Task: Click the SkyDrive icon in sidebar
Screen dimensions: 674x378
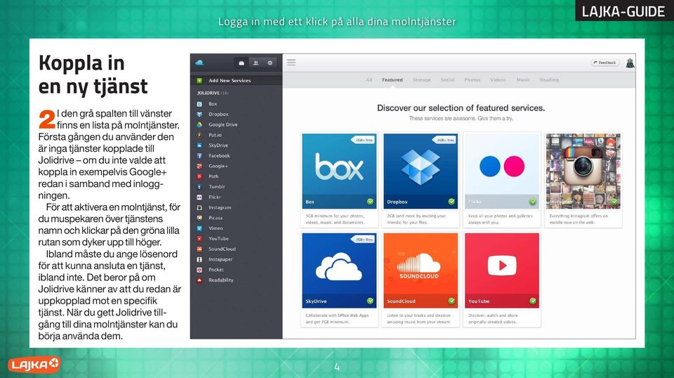Action: point(199,145)
